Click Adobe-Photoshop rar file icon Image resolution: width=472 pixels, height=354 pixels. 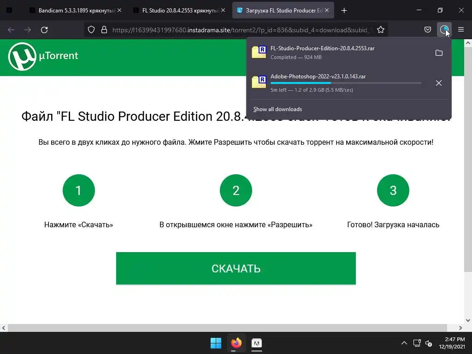(259, 82)
